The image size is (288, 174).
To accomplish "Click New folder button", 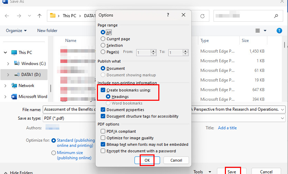I will (x=47, y=31).
